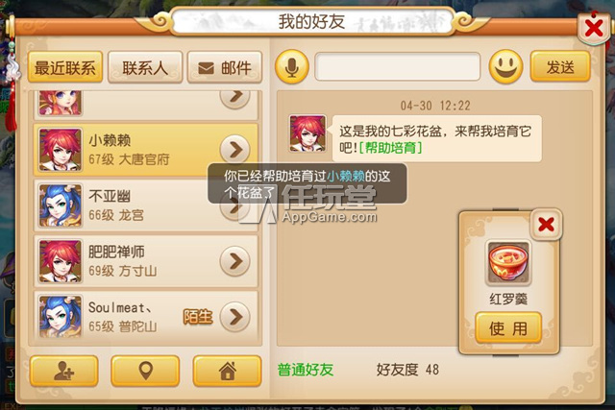This screenshot has width=615, height=410.
Task: Click the 发送 send button
Action: point(560,66)
